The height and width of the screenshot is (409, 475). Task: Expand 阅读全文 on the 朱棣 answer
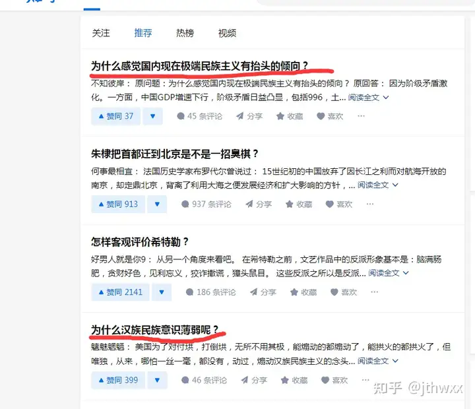[x=377, y=185]
